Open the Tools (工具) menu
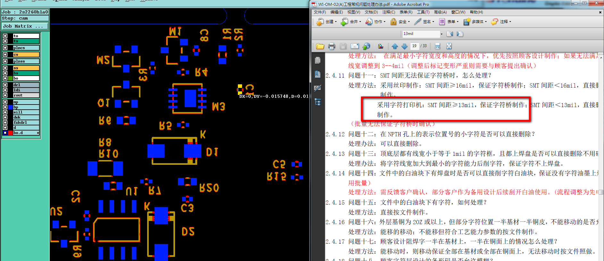The width and height of the screenshot is (604, 261). 423,12
